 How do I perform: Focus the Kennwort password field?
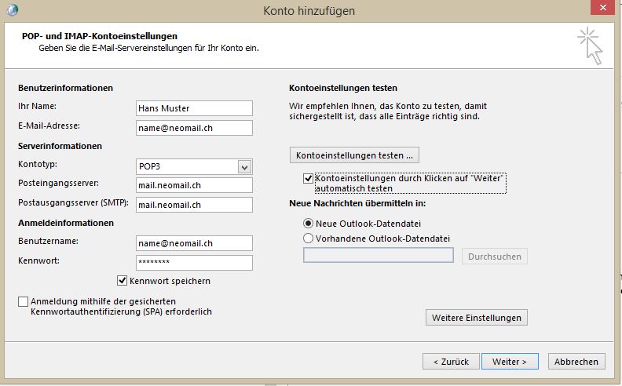coord(194,263)
